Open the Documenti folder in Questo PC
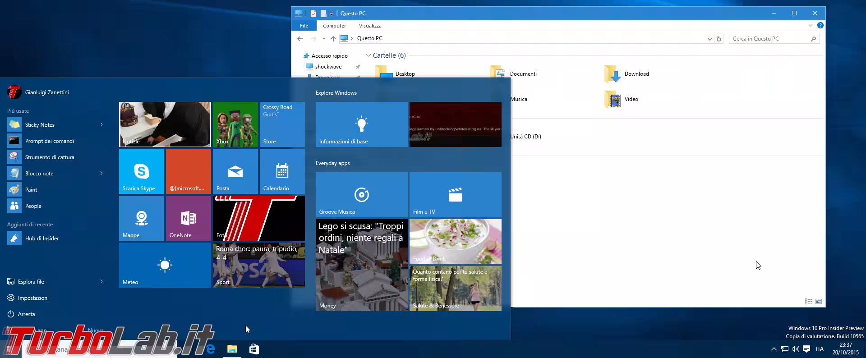866x358 pixels. coord(513,74)
